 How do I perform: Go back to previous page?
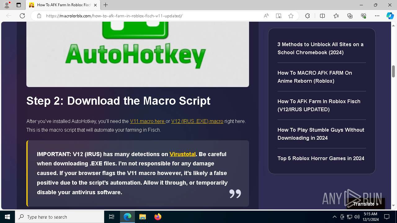(9, 16)
